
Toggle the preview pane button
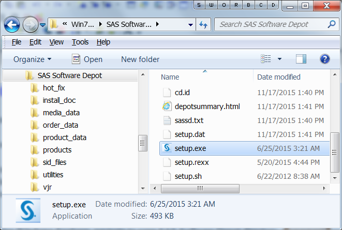[x=301, y=59]
